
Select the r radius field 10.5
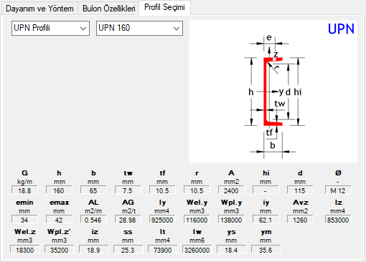197,190
